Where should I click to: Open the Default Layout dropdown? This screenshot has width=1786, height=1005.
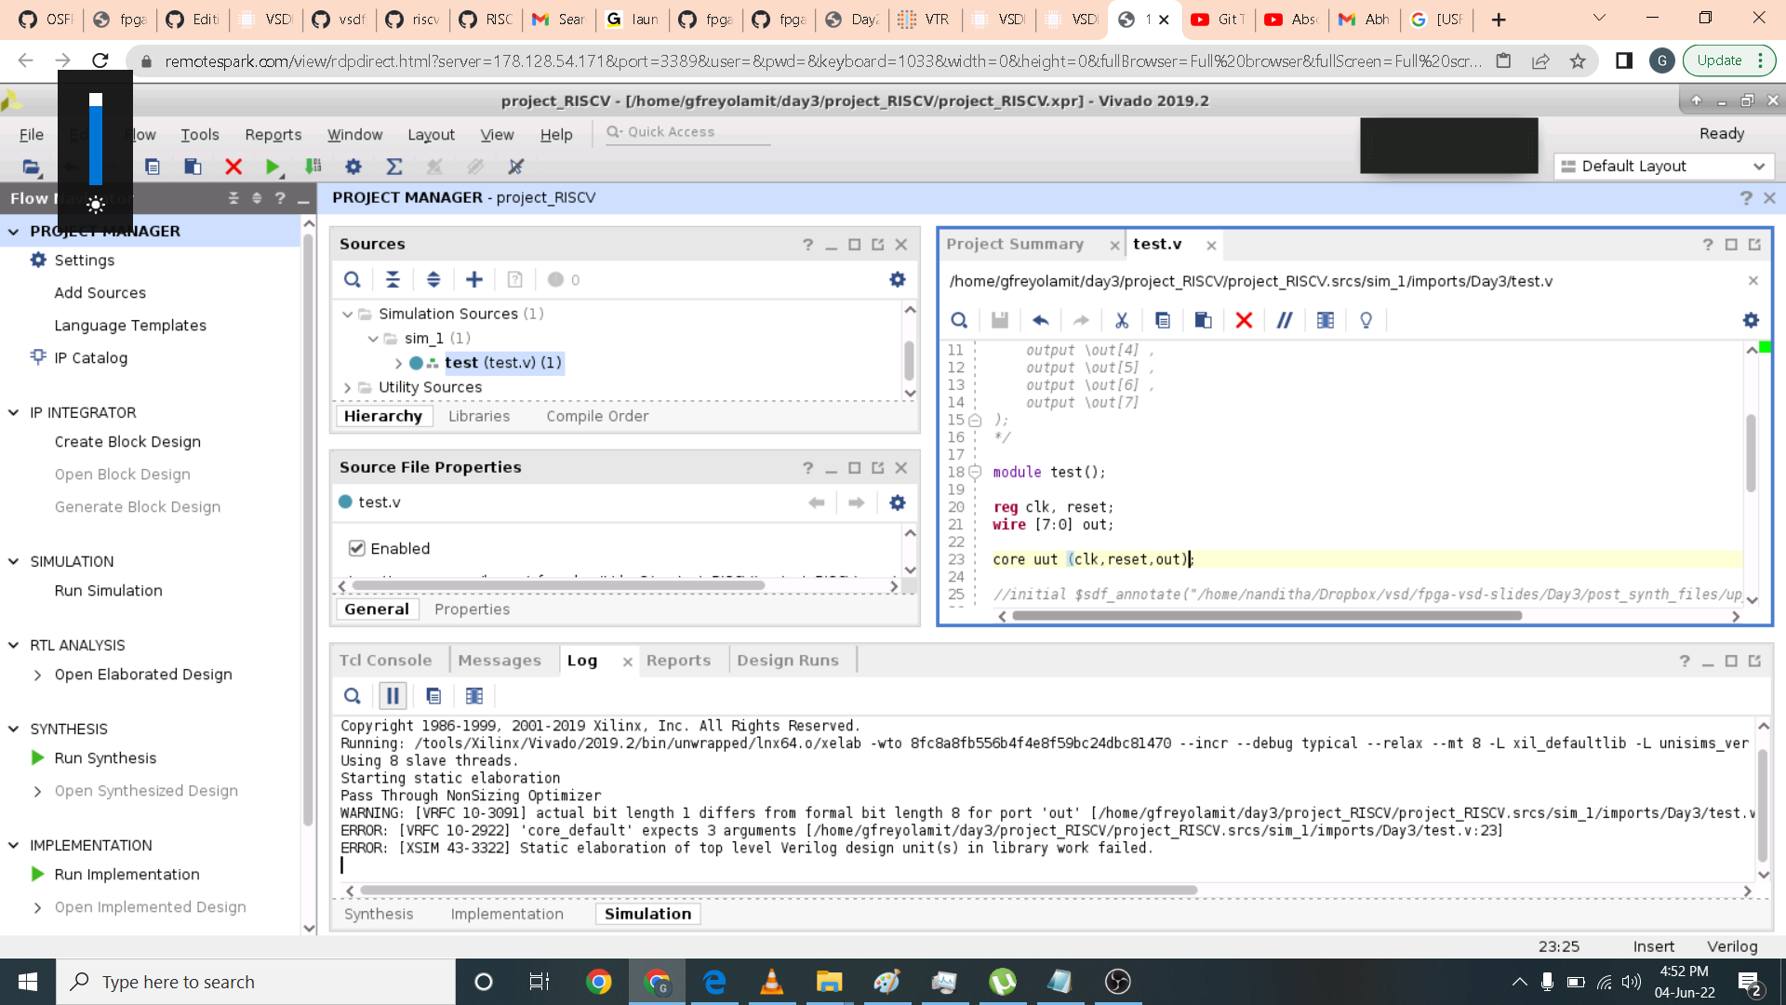click(x=1663, y=167)
